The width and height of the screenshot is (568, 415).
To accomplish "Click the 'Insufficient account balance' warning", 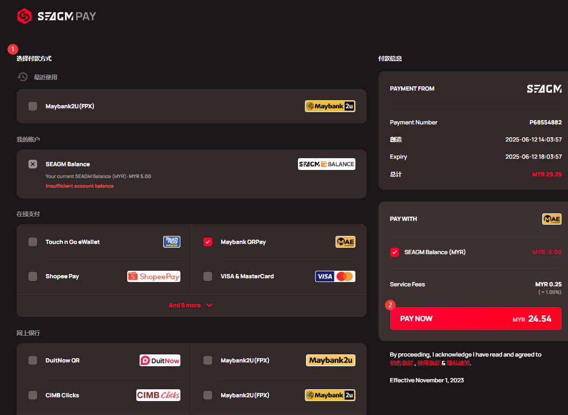I will click(x=79, y=186).
